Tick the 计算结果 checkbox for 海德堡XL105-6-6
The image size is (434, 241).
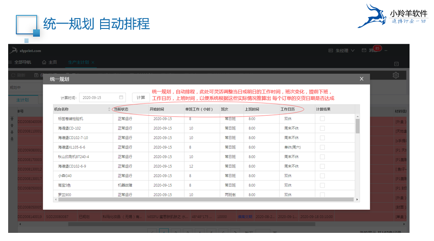(322, 147)
